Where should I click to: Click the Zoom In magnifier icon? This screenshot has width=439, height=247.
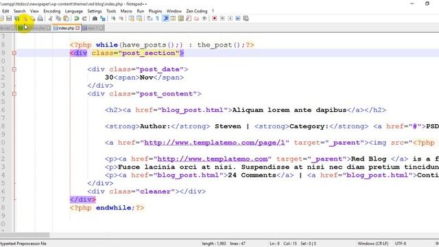[x=113, y=19]
